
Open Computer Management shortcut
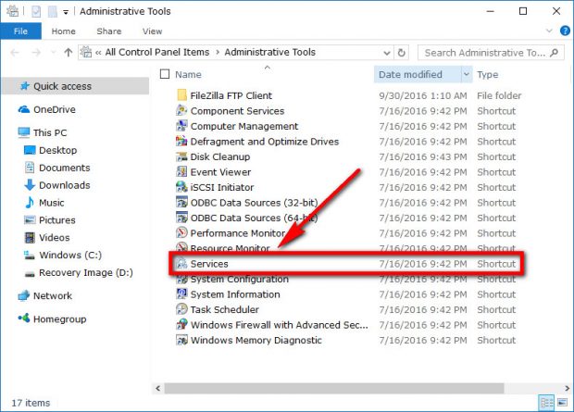coord(243,126)
